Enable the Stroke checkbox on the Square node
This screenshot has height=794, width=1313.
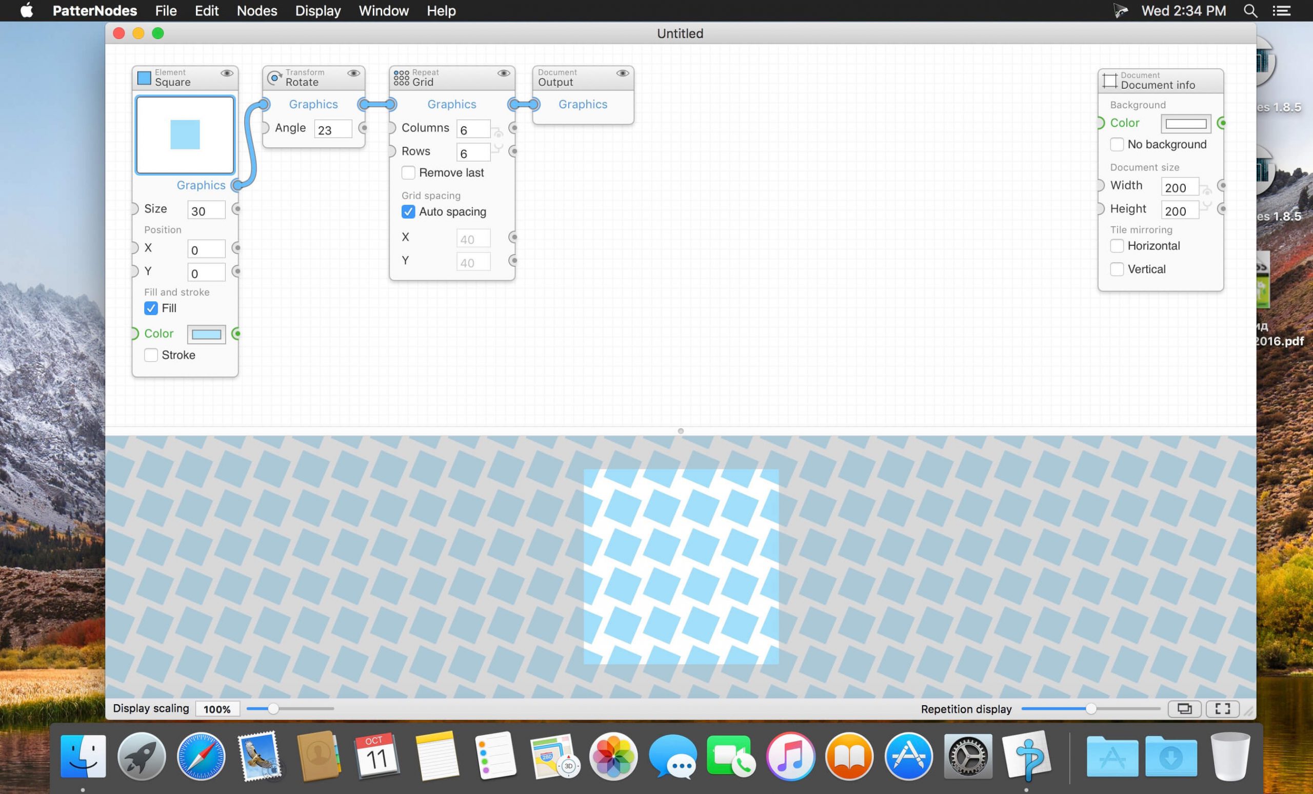pos(151,355)
